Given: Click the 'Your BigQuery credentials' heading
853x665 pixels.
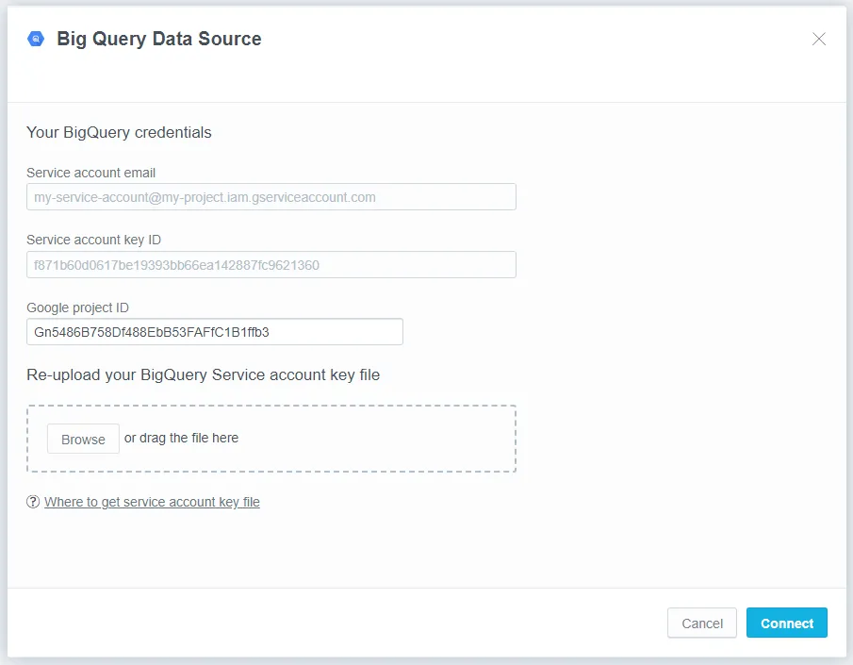Looking at the screenshot, I should click(119, 132).
